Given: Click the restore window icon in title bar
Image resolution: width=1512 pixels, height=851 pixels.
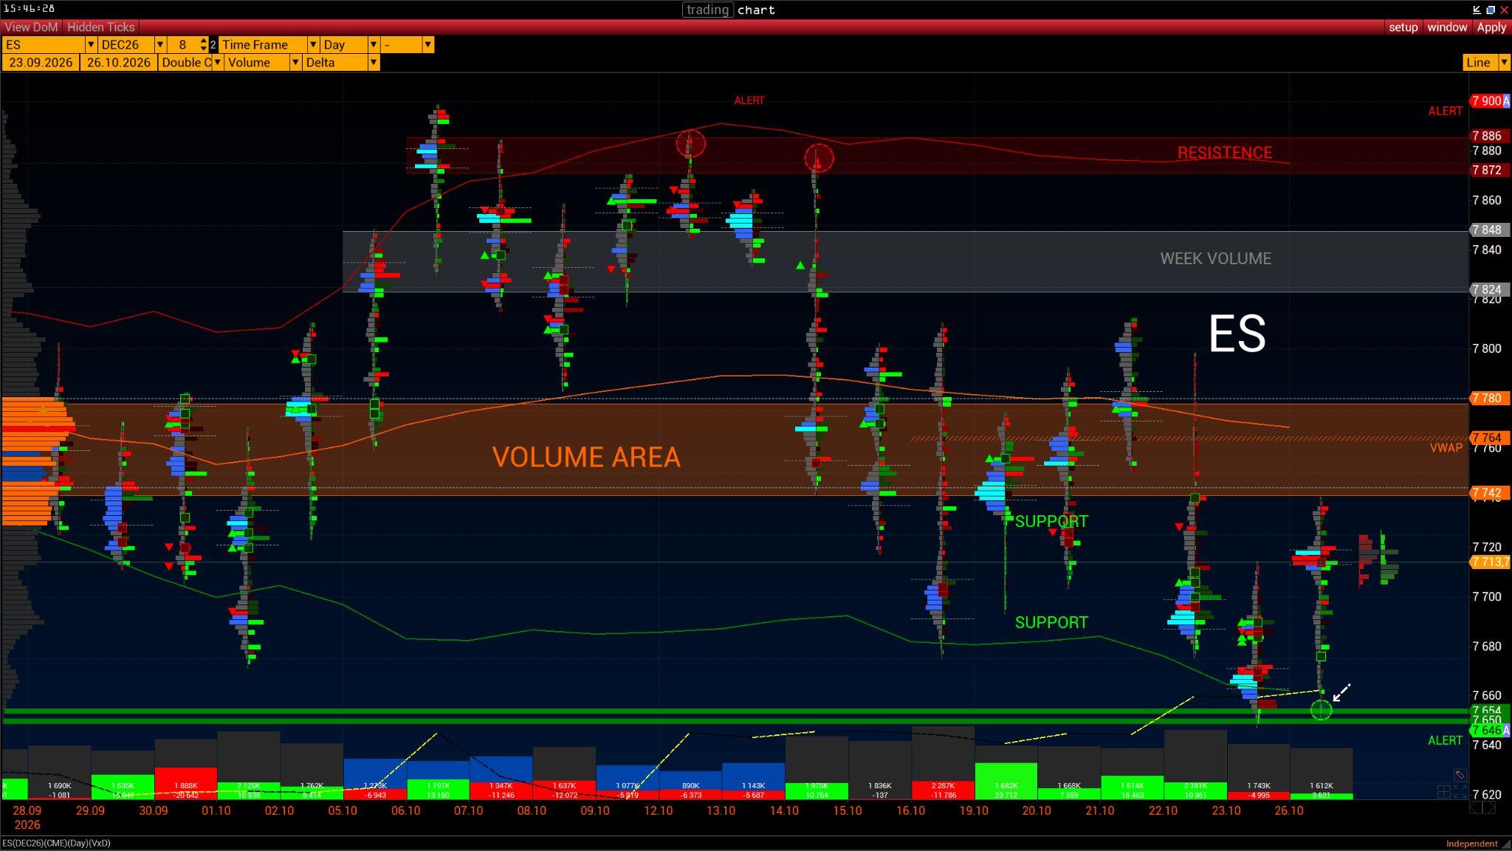Looking at the screenshot, I should click(1491, 10).
